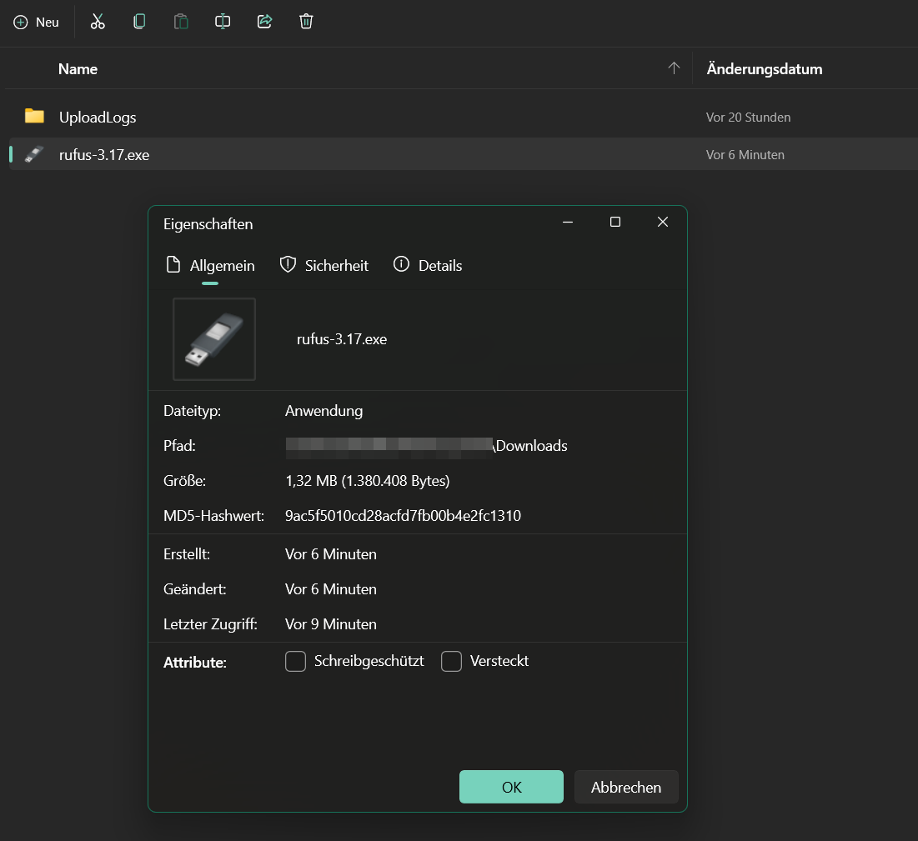Screen dimensions: 918x841
Task: Enable the Schreibgeschützt checkbox
Action: click(x=295, y=661)
